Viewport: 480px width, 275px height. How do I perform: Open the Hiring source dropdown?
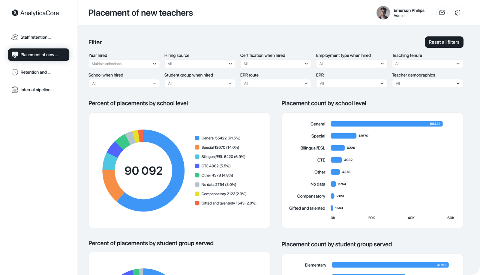[200, 64]
